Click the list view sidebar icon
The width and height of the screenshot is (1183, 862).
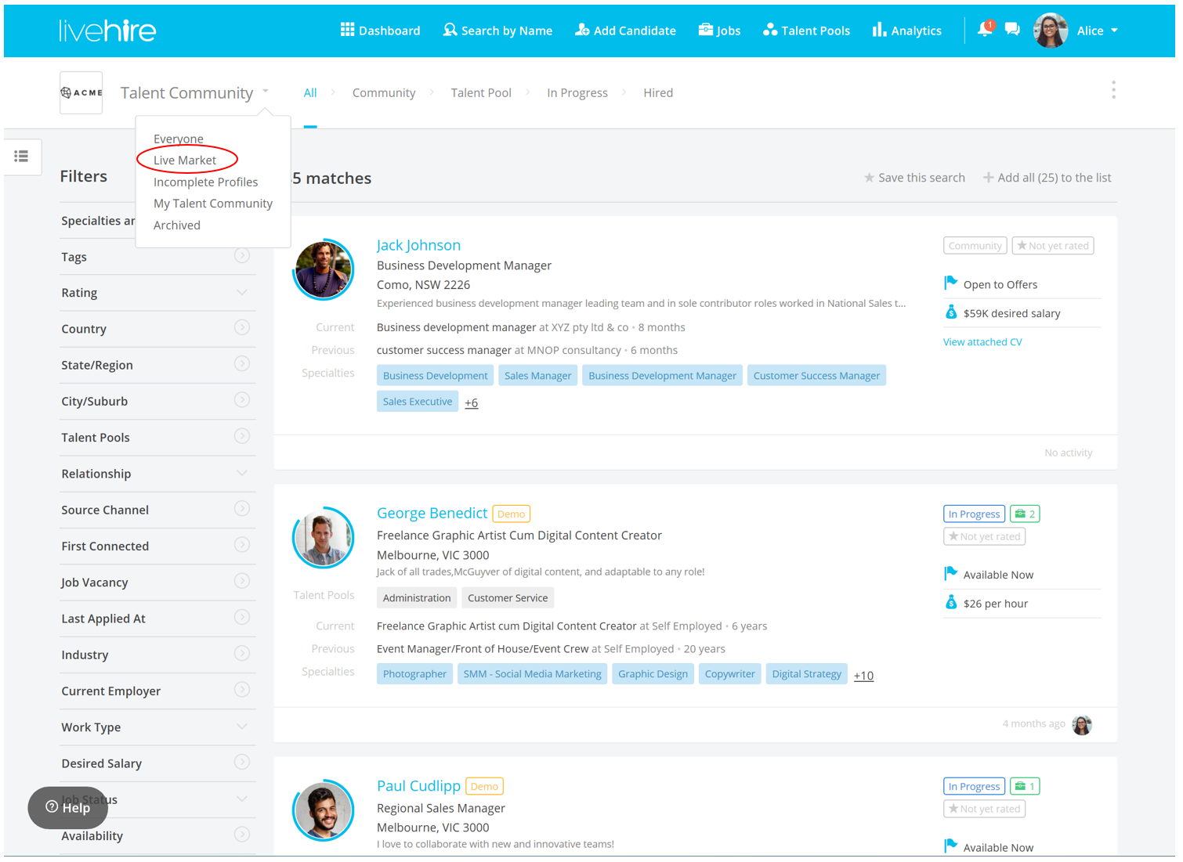[22, 157]
